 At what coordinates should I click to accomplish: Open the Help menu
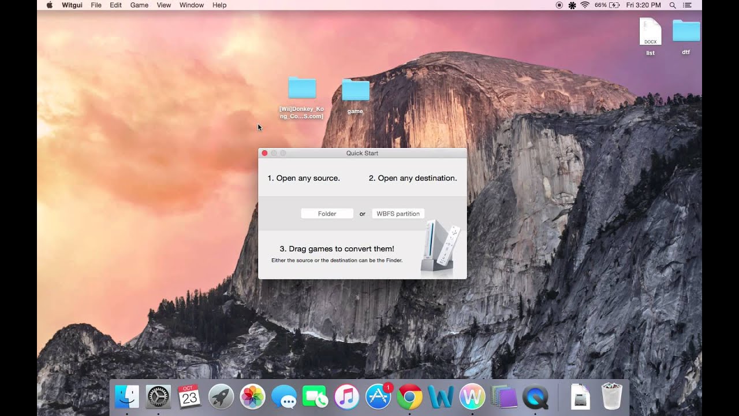point(219,5)
